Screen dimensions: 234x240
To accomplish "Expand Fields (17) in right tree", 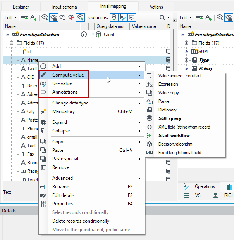I will [x=186, y=43].
